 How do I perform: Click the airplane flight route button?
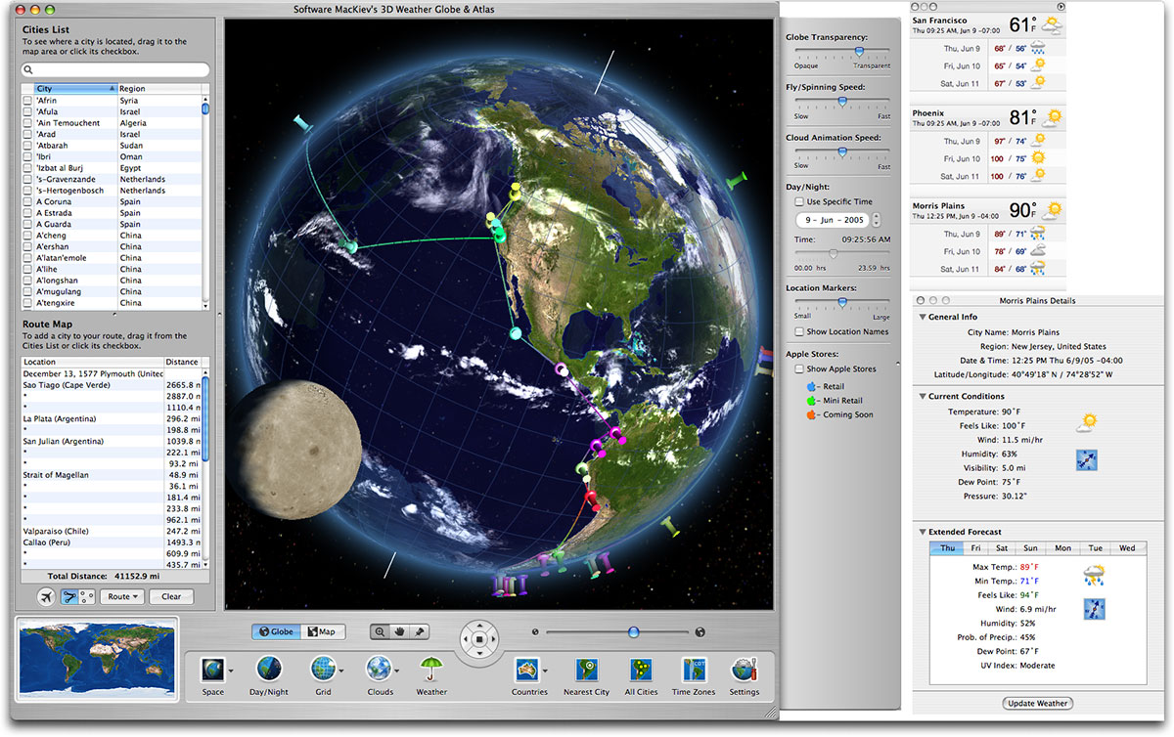46,596
